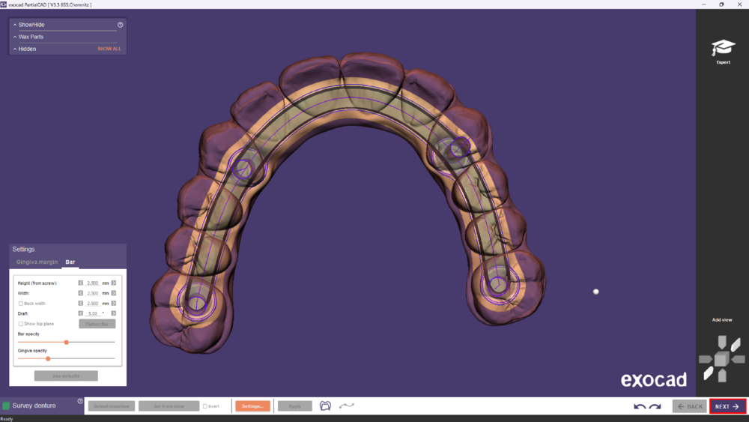
Task: Increase bar Width value
Action: [x=114, y=293]
